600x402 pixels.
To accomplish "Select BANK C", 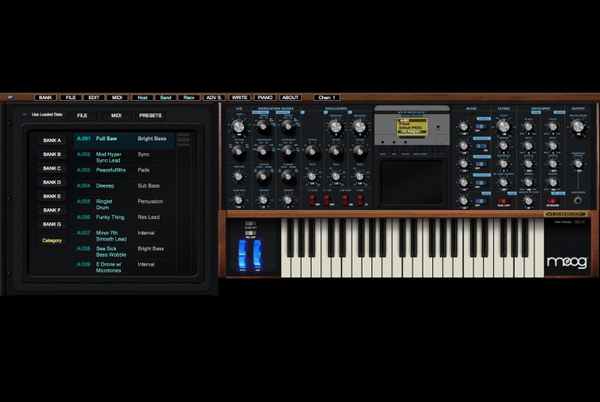I will pyautogui.click(x=52, y=168).
